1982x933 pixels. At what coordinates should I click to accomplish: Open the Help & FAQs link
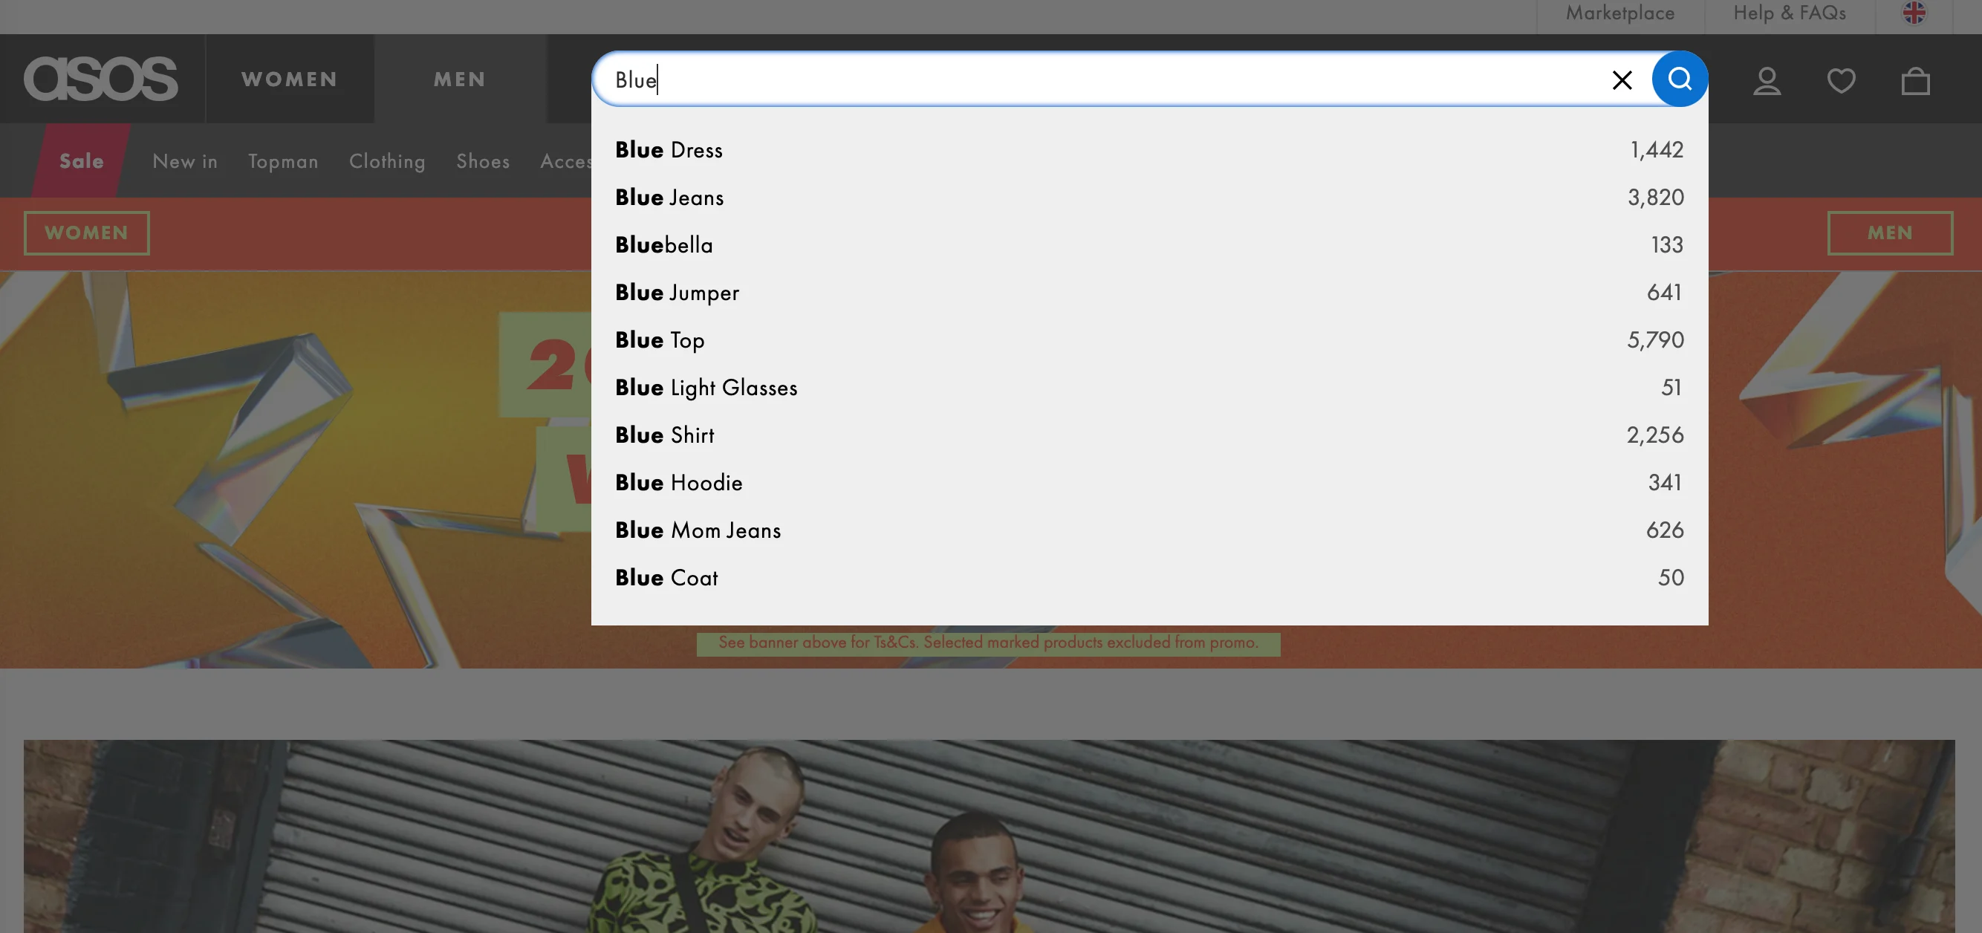1789,13
